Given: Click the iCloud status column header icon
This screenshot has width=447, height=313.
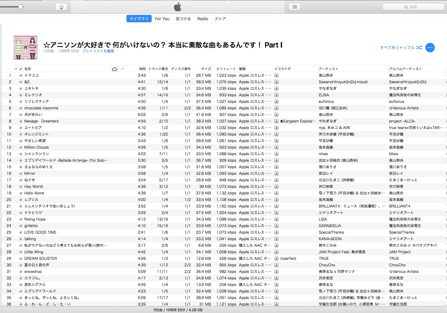Looking at the screenshot, I should pyautogui.click(x=115, y=69).
